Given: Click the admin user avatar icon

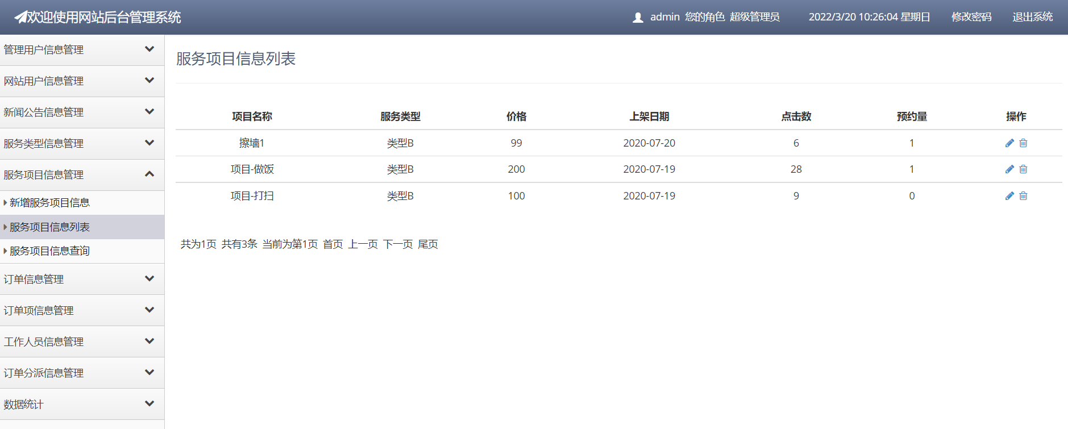Looking at the screenshot, I should pyautogui.click(x=638, y=18).
